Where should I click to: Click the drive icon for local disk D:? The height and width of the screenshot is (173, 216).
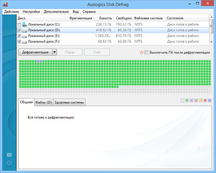24,31
